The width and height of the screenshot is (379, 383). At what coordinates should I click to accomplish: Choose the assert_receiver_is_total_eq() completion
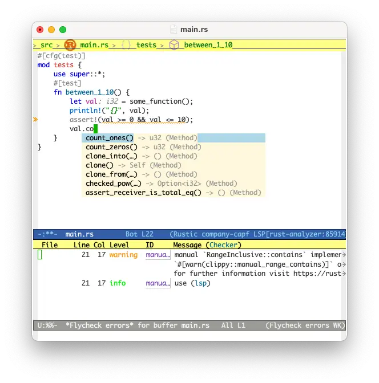174,193
